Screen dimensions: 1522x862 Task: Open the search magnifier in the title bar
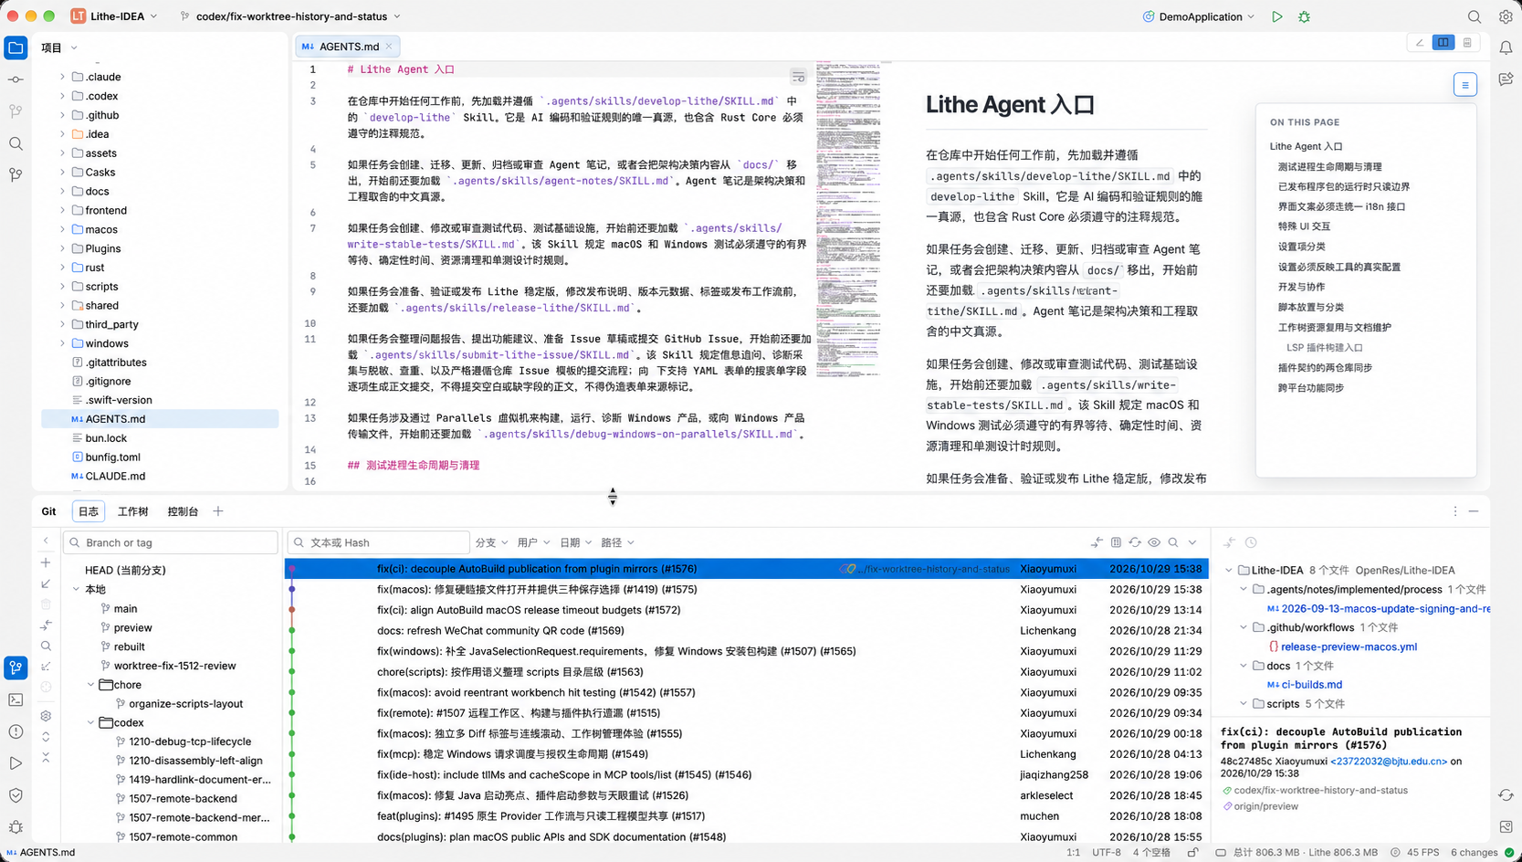coord(1475,16)
